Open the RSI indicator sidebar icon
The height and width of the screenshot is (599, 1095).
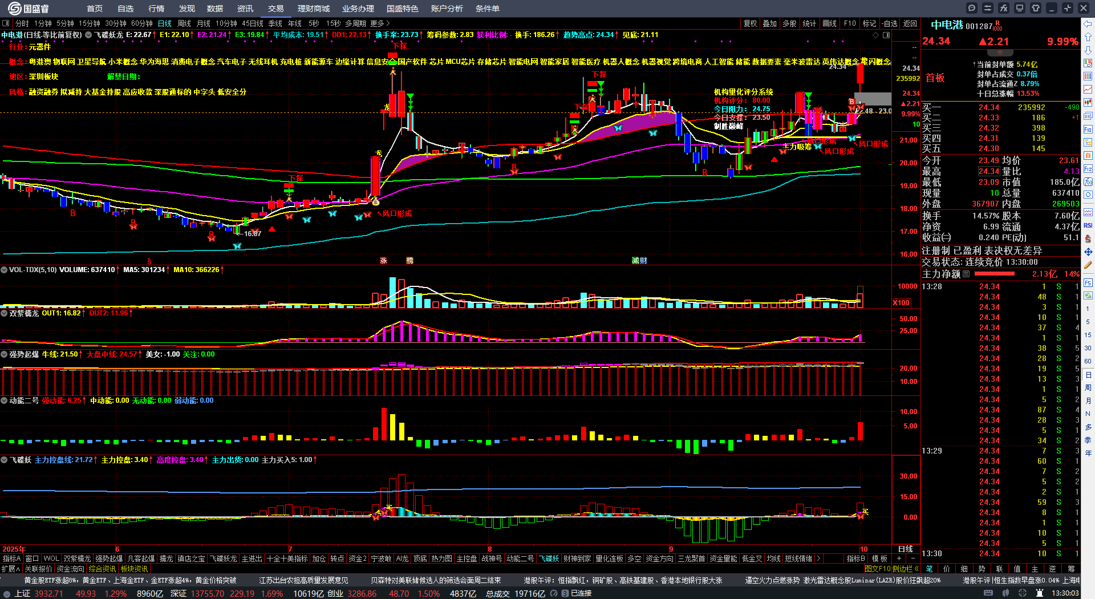[x=1088, y=225]
